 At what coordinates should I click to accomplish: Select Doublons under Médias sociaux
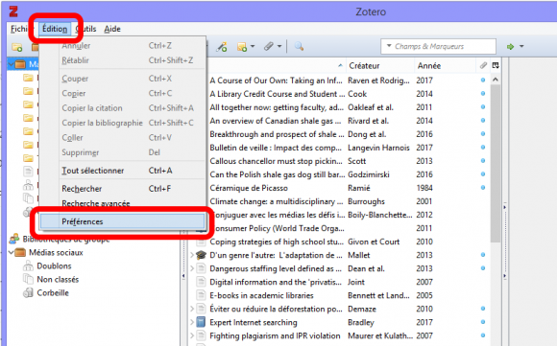pyautogui.click(x=54, y=265)
